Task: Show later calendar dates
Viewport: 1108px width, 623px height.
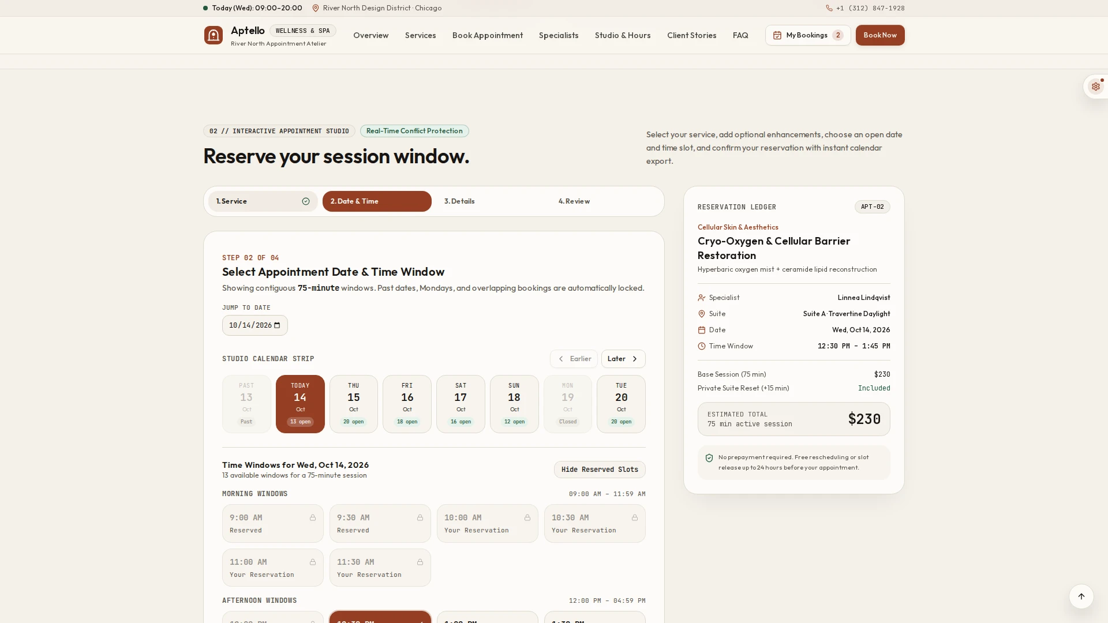Action: pos(623,359)
